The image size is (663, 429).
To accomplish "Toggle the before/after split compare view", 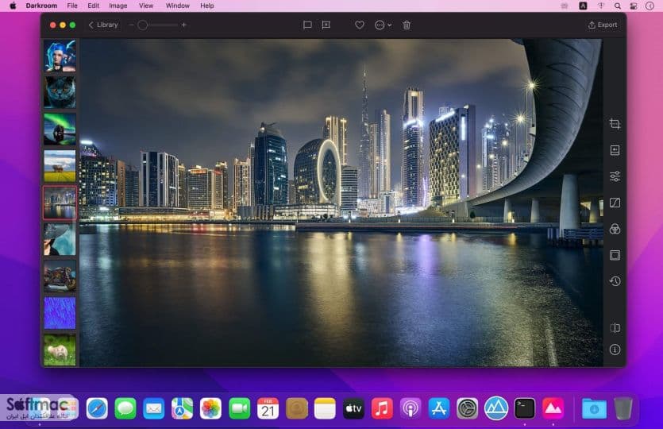I will 615,328.
